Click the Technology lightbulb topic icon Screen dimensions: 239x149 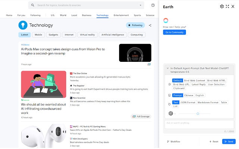pos(23,25)
